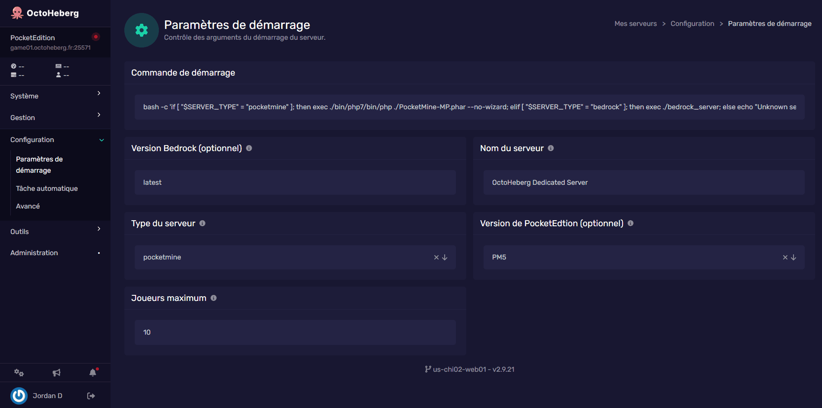The width and height of the screenshot is (822, 408).
Task: Click Paramètres de démarrage breadcrumb
Action: pyautogui.click(x=769, y=24)
